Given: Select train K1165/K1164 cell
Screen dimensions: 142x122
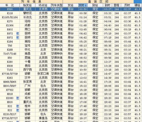Looking at the screenshot, I should (10, 17).
